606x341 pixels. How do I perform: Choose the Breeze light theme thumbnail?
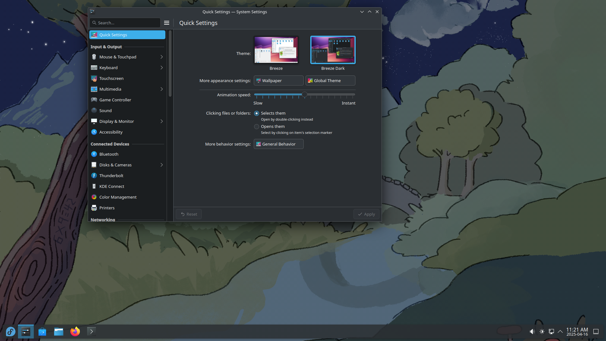click(276, 50)
